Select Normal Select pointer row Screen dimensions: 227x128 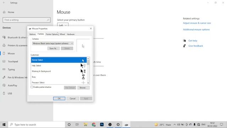59,60
